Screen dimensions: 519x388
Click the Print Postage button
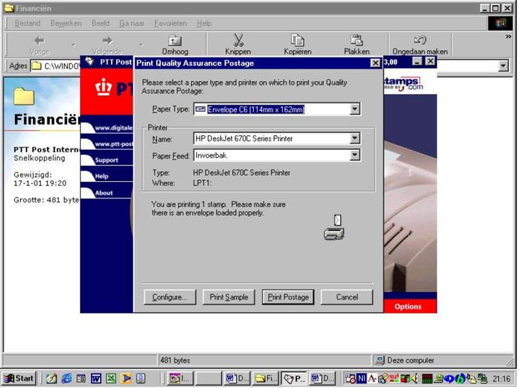pyautogui.click(x=288, y=297)
